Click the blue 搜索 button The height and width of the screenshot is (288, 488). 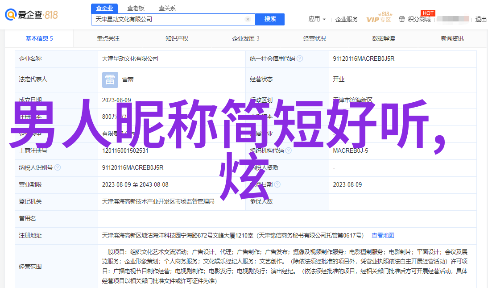click(x=270, y=19)
